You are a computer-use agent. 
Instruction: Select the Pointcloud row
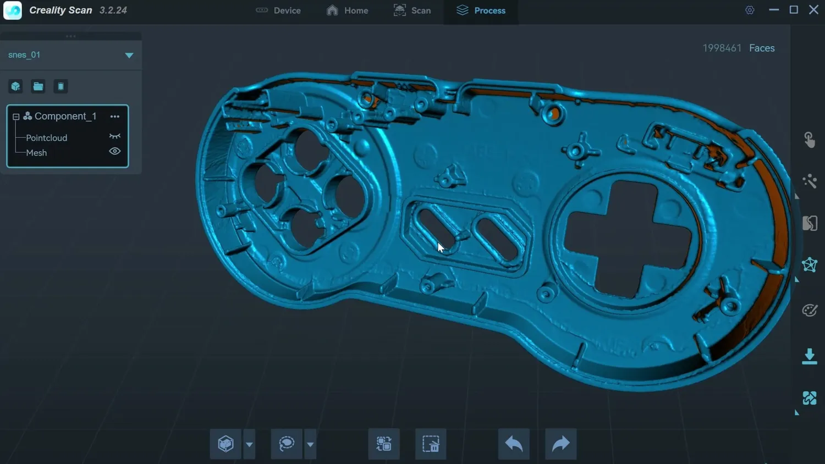[47, 138]
